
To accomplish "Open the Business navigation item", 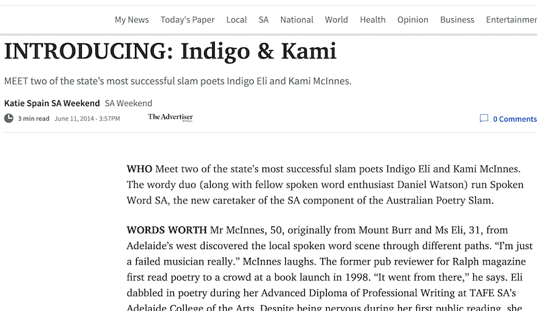I will 457,19.
